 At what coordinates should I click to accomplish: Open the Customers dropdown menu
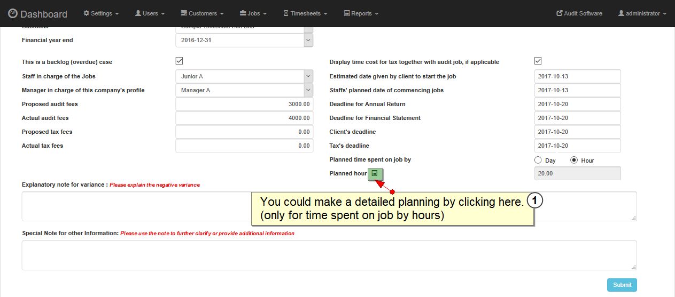point(202,13)
